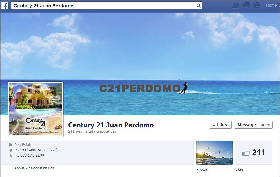Image resolution: width=280 pixels, height=177 pixels.
Task: Click the phone icon by number
Action: click(x=11, y=155)
